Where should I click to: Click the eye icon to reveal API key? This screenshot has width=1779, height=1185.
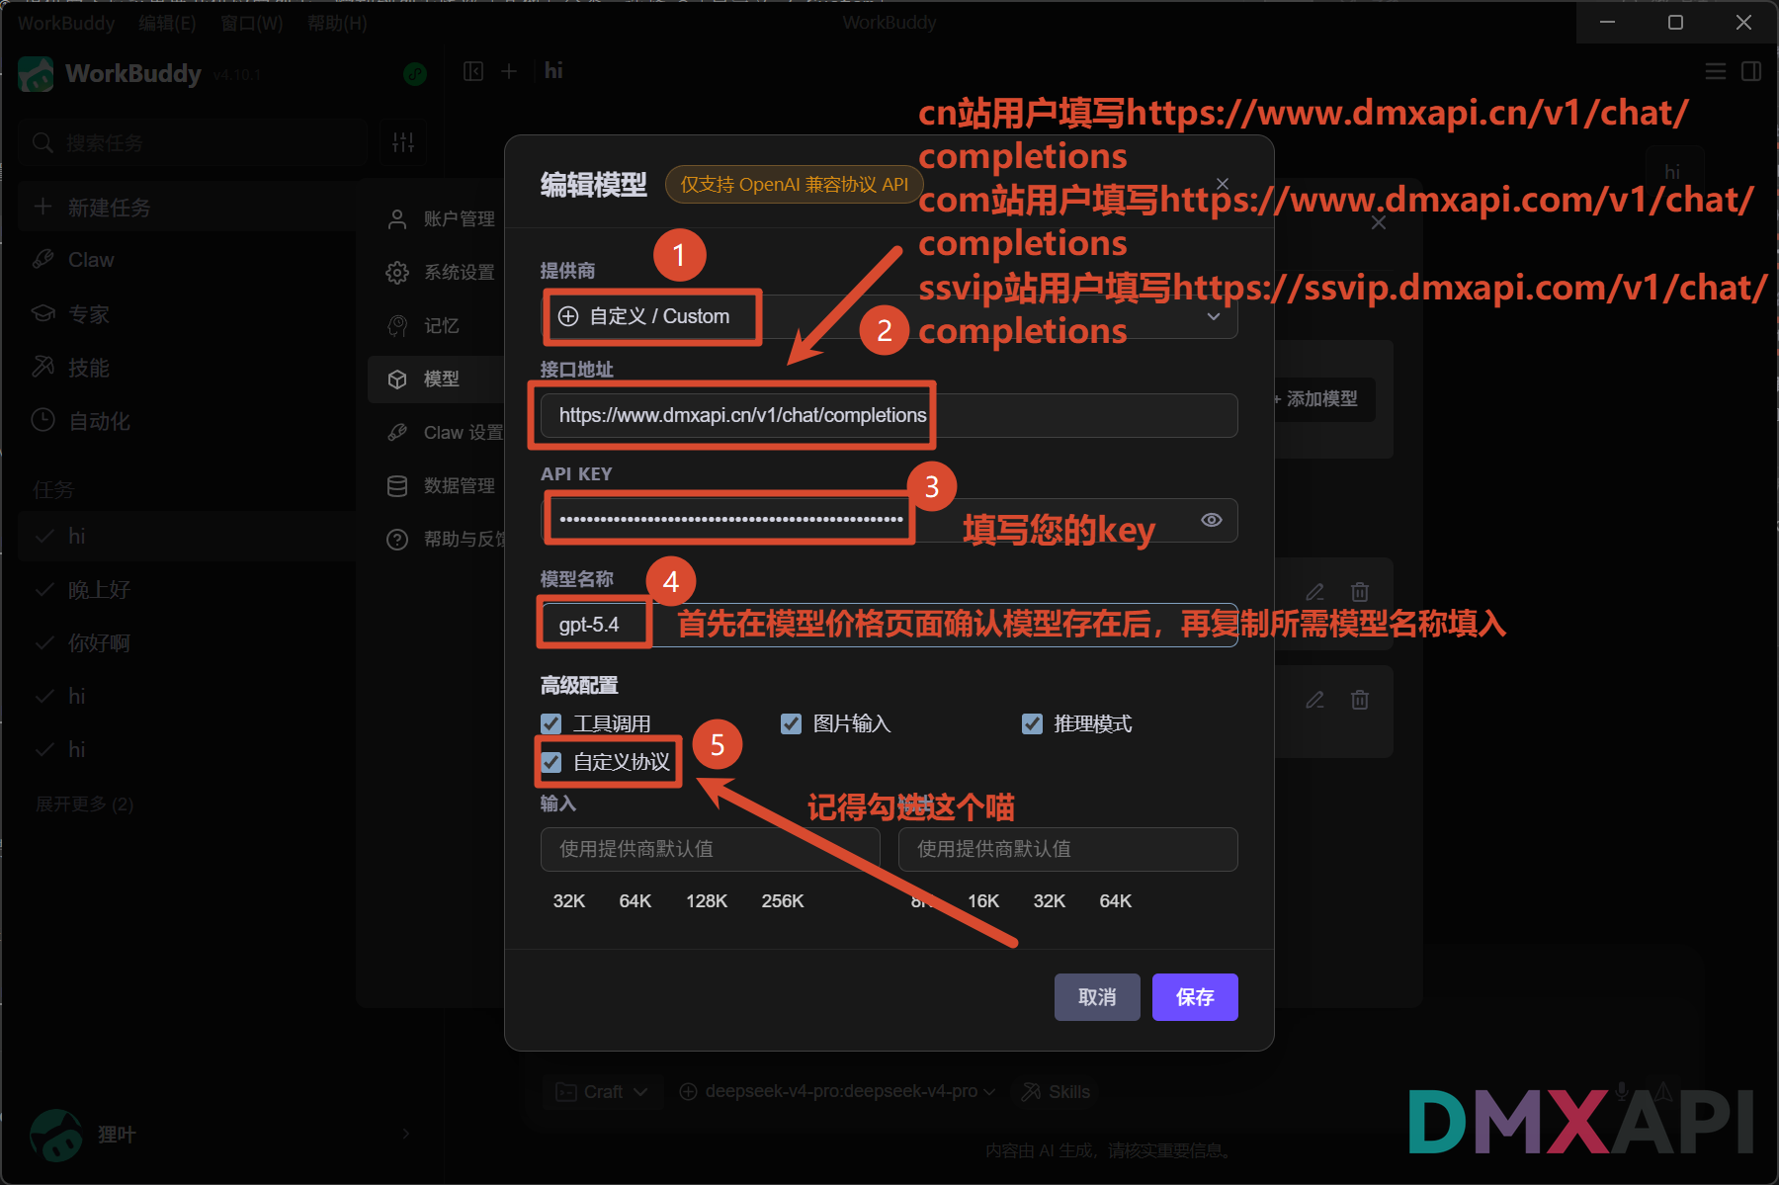[1211, 520]
